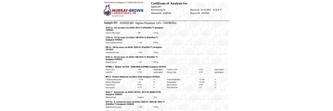The height and width of the screenshot is (111, 333).
Task: Select 'Total Coliform Bacteria' row label
Action: point(114,42)
